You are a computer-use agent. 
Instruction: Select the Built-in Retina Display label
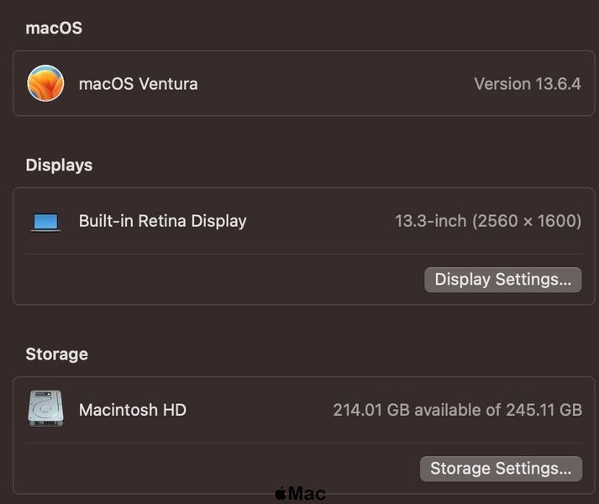[163, 221]
